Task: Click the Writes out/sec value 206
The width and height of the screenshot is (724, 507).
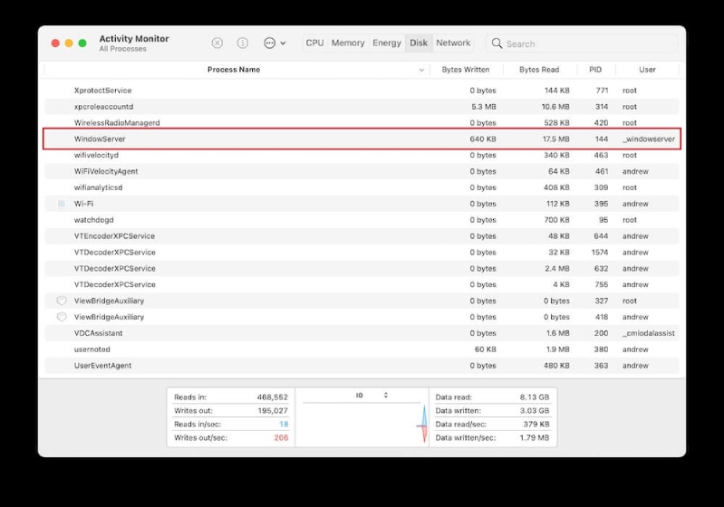Action: pos(281,438)
